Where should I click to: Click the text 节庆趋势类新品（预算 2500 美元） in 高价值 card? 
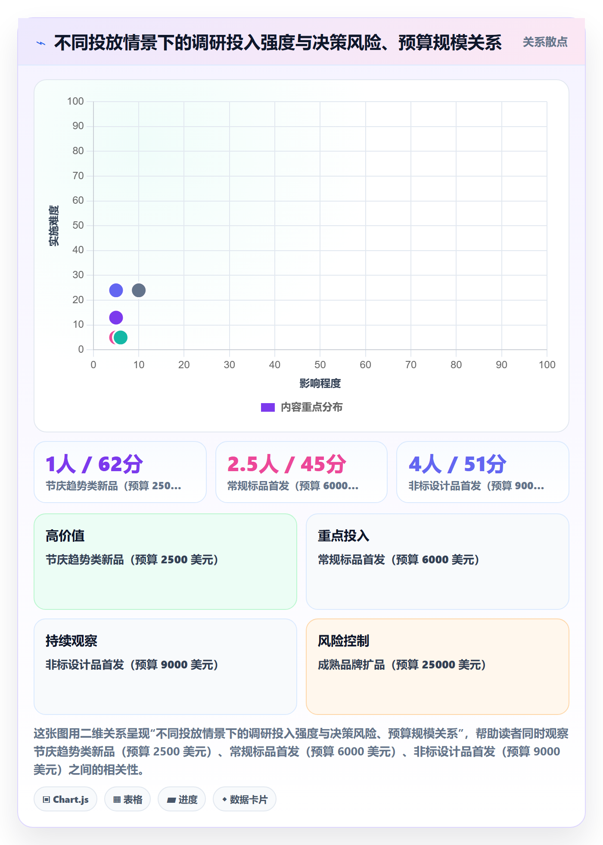tap(132, 559)
